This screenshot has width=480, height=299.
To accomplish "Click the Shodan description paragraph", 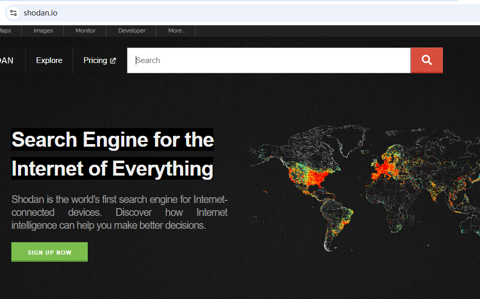I will [119, 212].
